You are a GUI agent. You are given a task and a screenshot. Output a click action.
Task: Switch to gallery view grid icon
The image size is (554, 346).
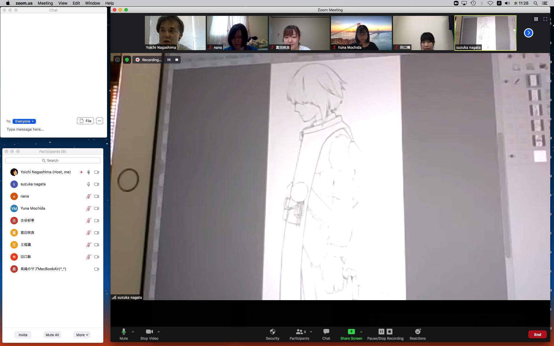[536, 19]
